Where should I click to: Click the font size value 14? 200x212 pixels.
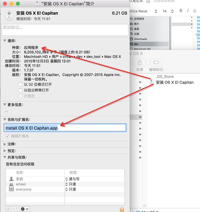click(165, 11)
